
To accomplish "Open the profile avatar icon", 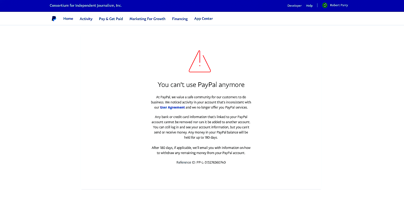I will (x=325, y=5).
